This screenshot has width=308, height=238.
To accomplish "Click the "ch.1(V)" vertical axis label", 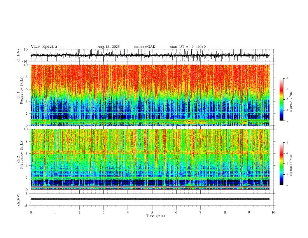I will 19,55.
